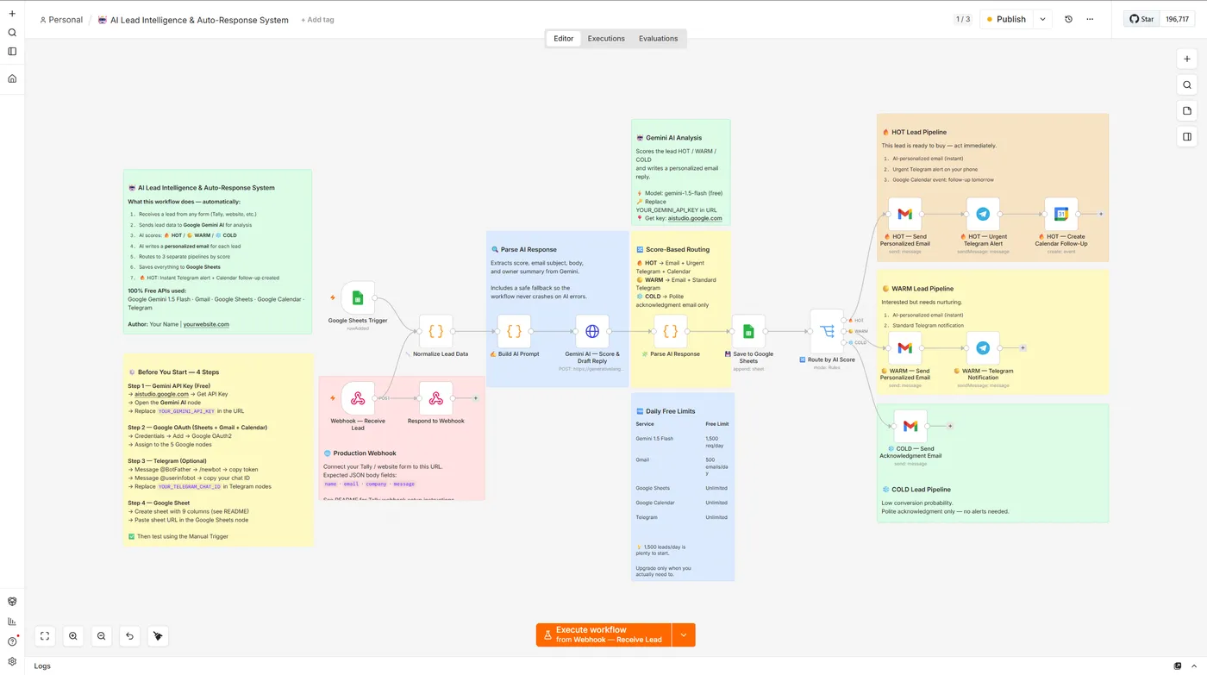Pop out the logs panel icon
1207x675 pixels.
tap(1178, 666)
